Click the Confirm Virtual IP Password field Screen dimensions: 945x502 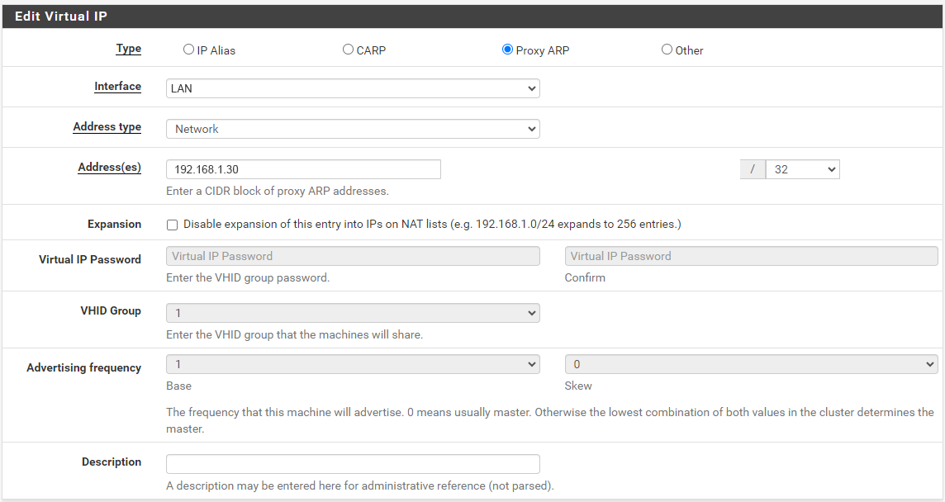click(x=751, y=256)
